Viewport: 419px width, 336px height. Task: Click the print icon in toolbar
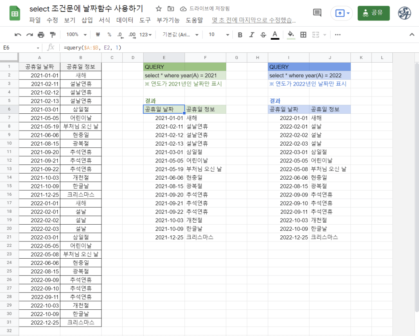pos(41,35)
